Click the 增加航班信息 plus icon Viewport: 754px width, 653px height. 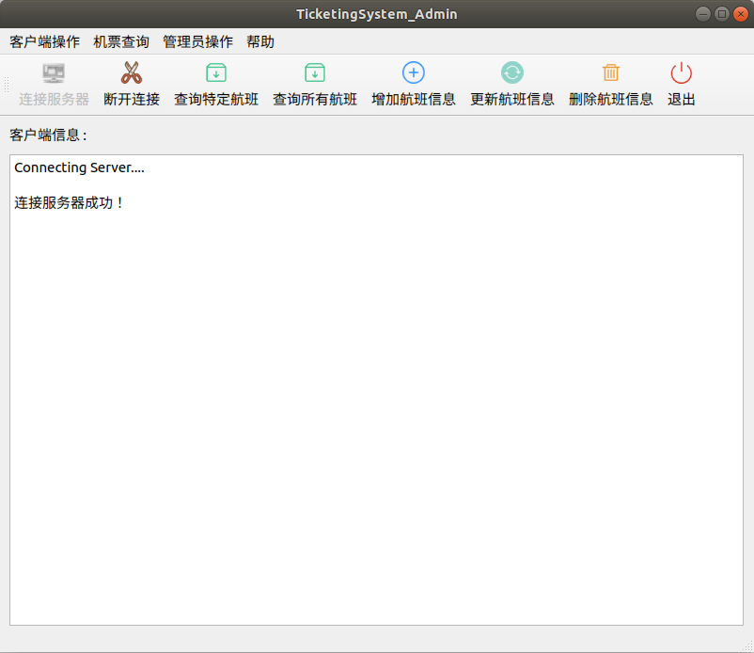click(x=414, y=72)
